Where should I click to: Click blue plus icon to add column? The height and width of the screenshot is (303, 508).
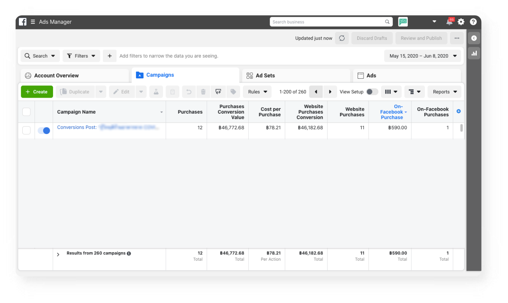[459, 111]
